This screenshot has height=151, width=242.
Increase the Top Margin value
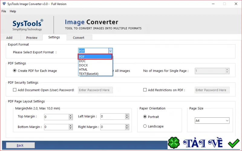[70, 116]
